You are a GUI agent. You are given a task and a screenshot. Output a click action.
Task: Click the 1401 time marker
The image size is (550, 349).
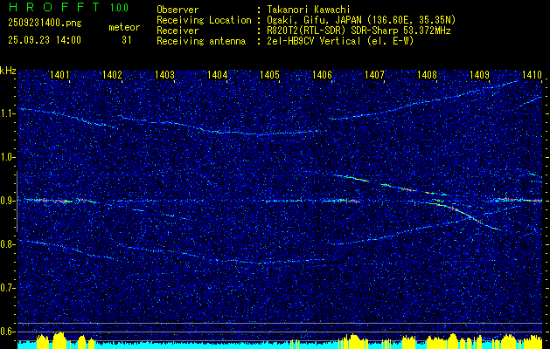59,74
